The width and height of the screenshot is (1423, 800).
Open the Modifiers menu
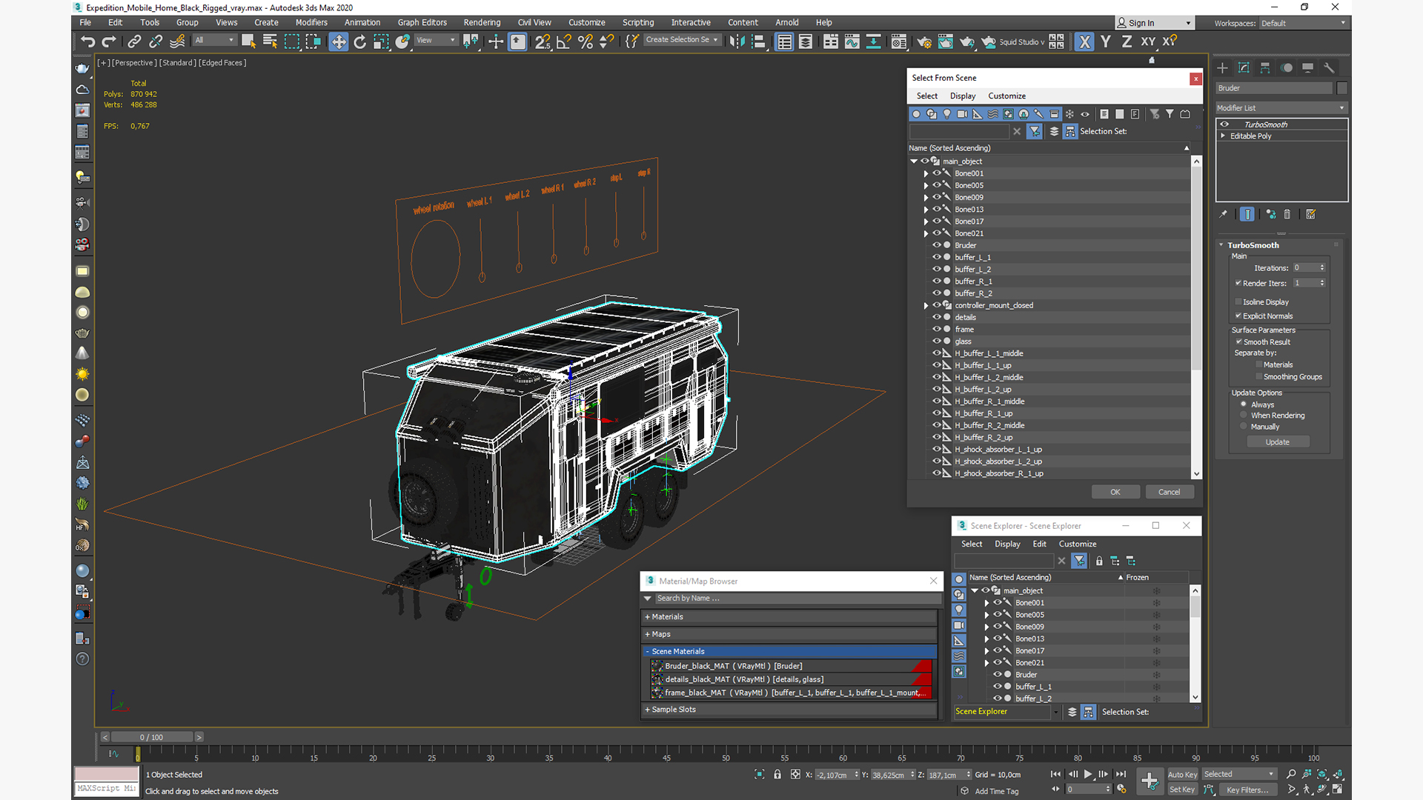point(311,22)
